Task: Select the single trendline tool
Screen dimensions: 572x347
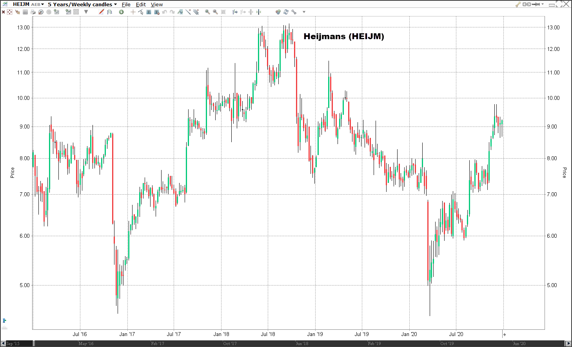Action: (x=188, y=12)
